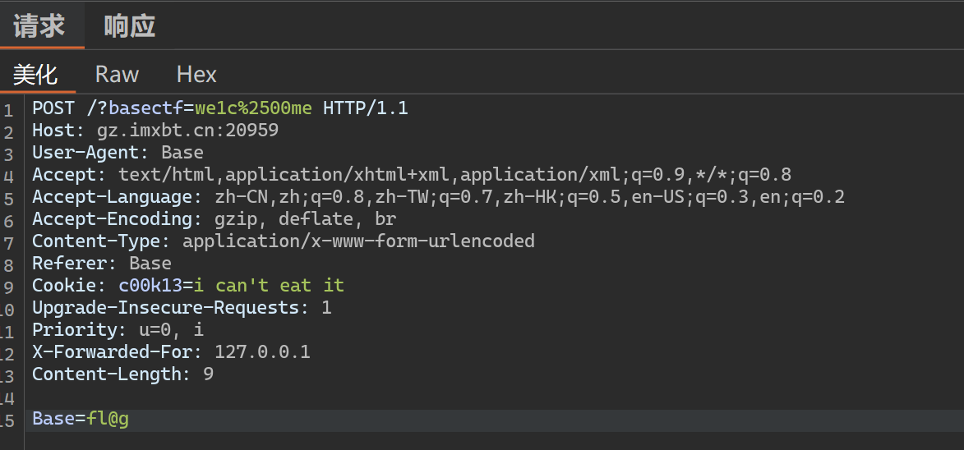The width and height of the screenshot is (964, 450).
Task: Click the basectf parameter value we1c%2500me
Action: point(253,108)
